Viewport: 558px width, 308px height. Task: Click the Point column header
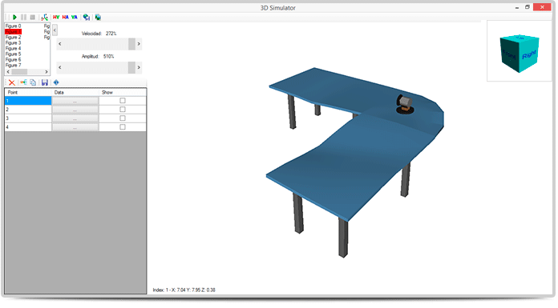coord(28,92)
